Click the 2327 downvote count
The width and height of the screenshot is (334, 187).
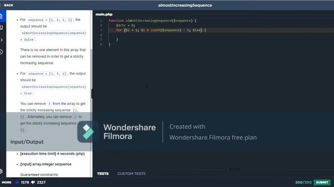click(x=41, y=182)
